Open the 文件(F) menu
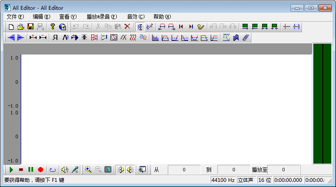This screenshot has width=336, height=187. tap(15, 17)
